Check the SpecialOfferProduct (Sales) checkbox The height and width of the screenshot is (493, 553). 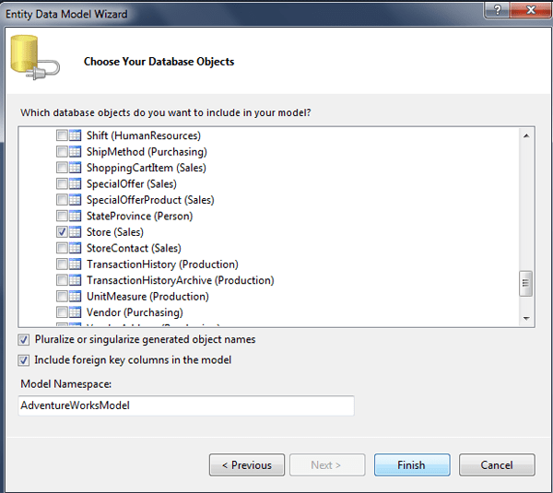click(62, 200)
